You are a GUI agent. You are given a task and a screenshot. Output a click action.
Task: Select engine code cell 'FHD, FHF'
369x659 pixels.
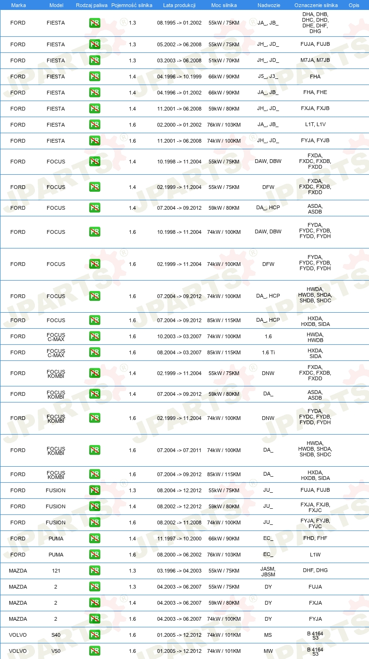315,539
